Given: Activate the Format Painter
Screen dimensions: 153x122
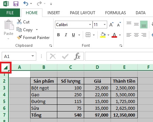Looking at the screenshot, I should [x=33, y=38].
